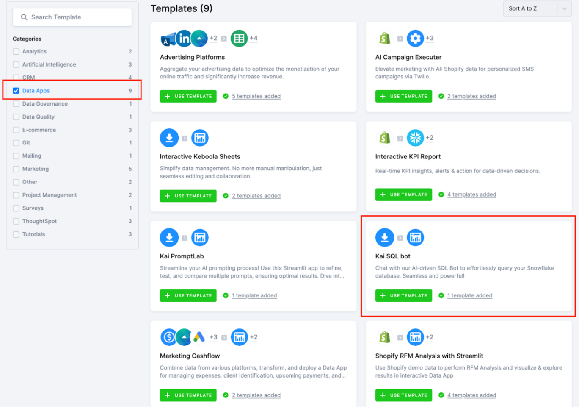This screenshot has height=414, width=579.
Task: Click data app icon on Shopify RFM Analysis card
Action: (415, 337)
